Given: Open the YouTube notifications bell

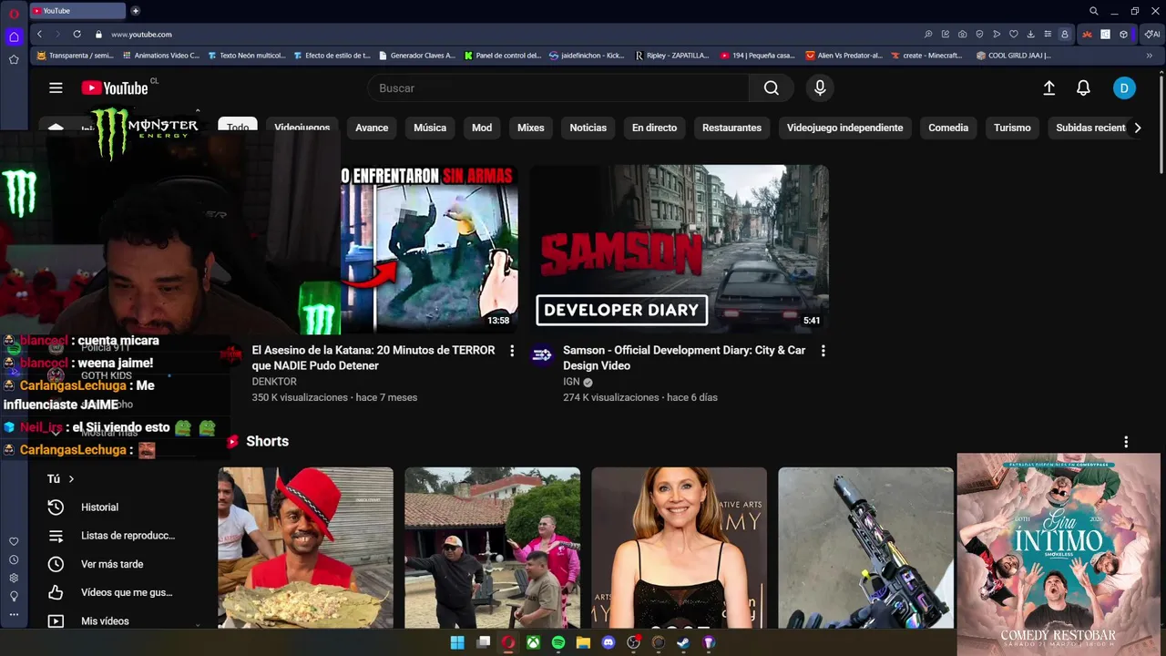Looking at the screenshot, I should [1083, 87].
